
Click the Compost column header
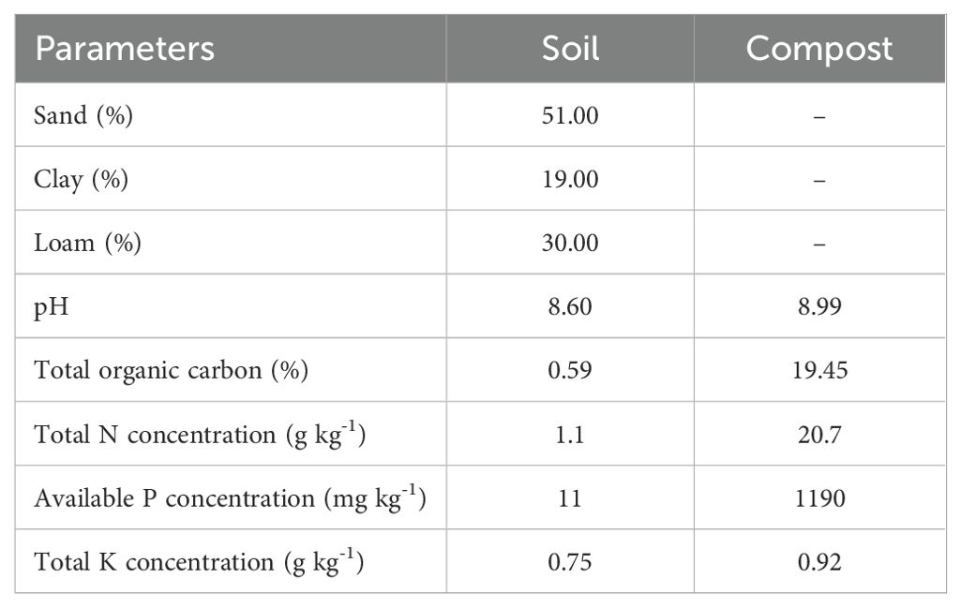point(819,50)
